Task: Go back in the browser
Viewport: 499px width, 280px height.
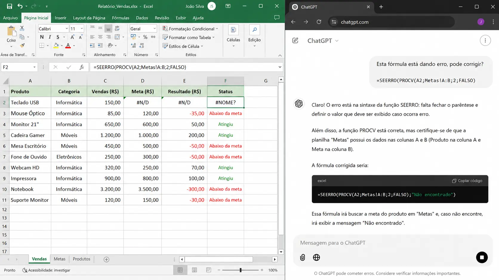Action: point(293,22)
